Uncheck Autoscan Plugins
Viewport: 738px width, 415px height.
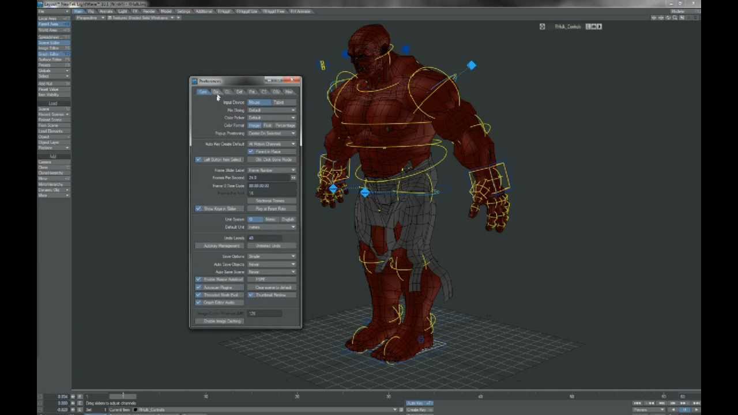point(198,287)
